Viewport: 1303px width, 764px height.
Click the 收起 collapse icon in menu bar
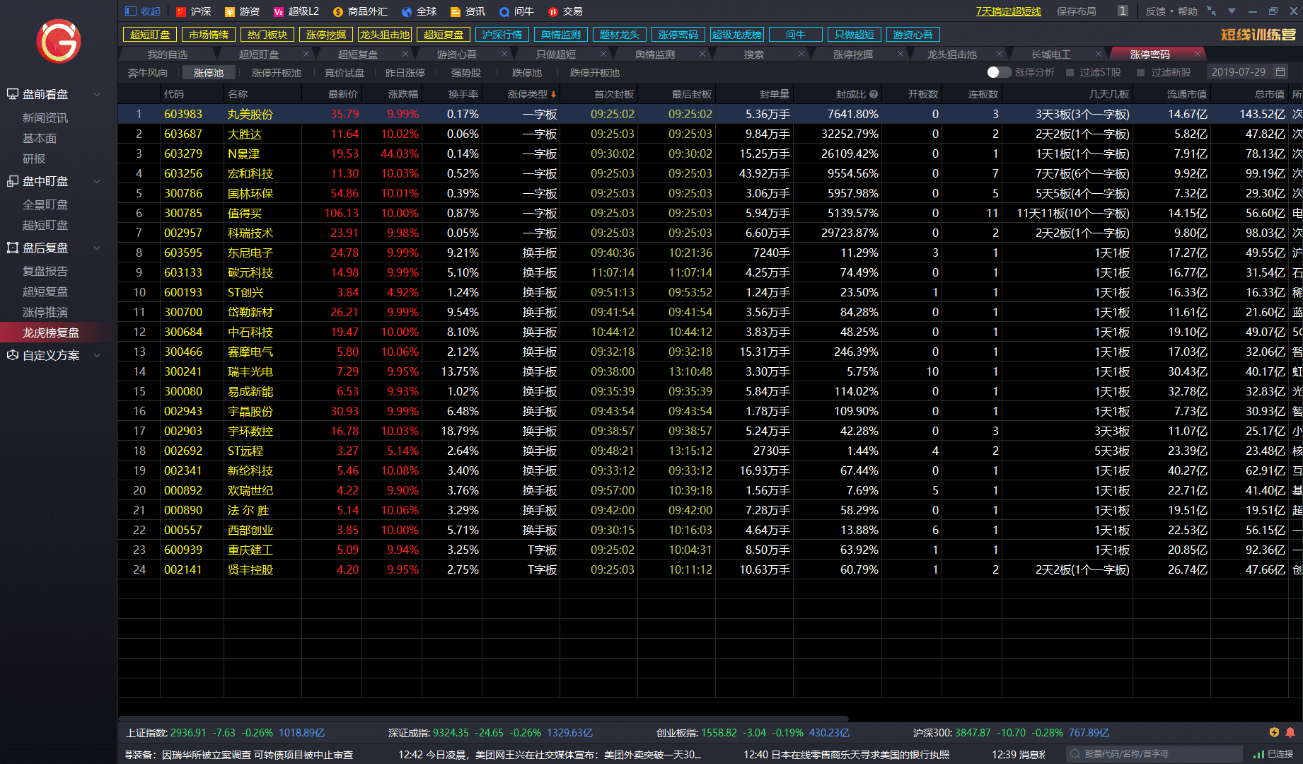[131, 11]
